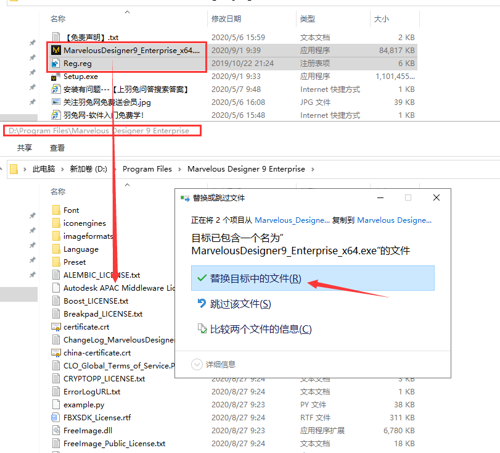The height and width of the screenshot is (453, 500).
Task: Expand the chevron before 此电脑 breadcrumb
Action: (25, 169)
